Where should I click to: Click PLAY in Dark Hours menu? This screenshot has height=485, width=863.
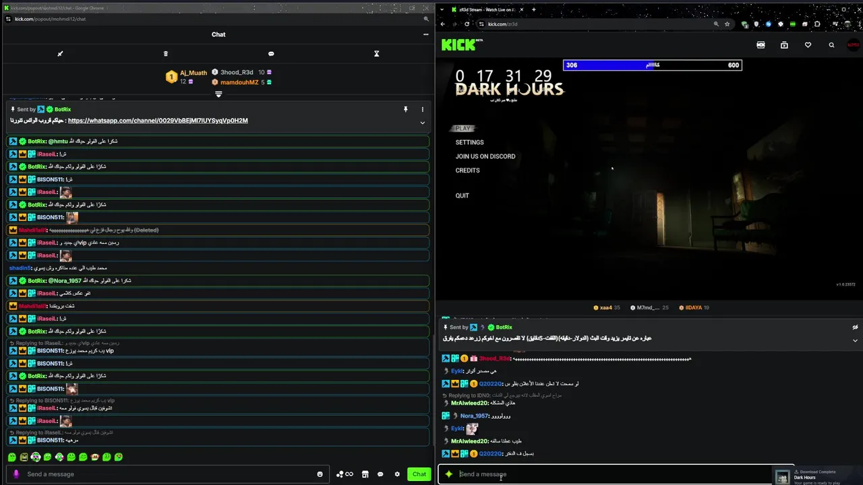463,129
